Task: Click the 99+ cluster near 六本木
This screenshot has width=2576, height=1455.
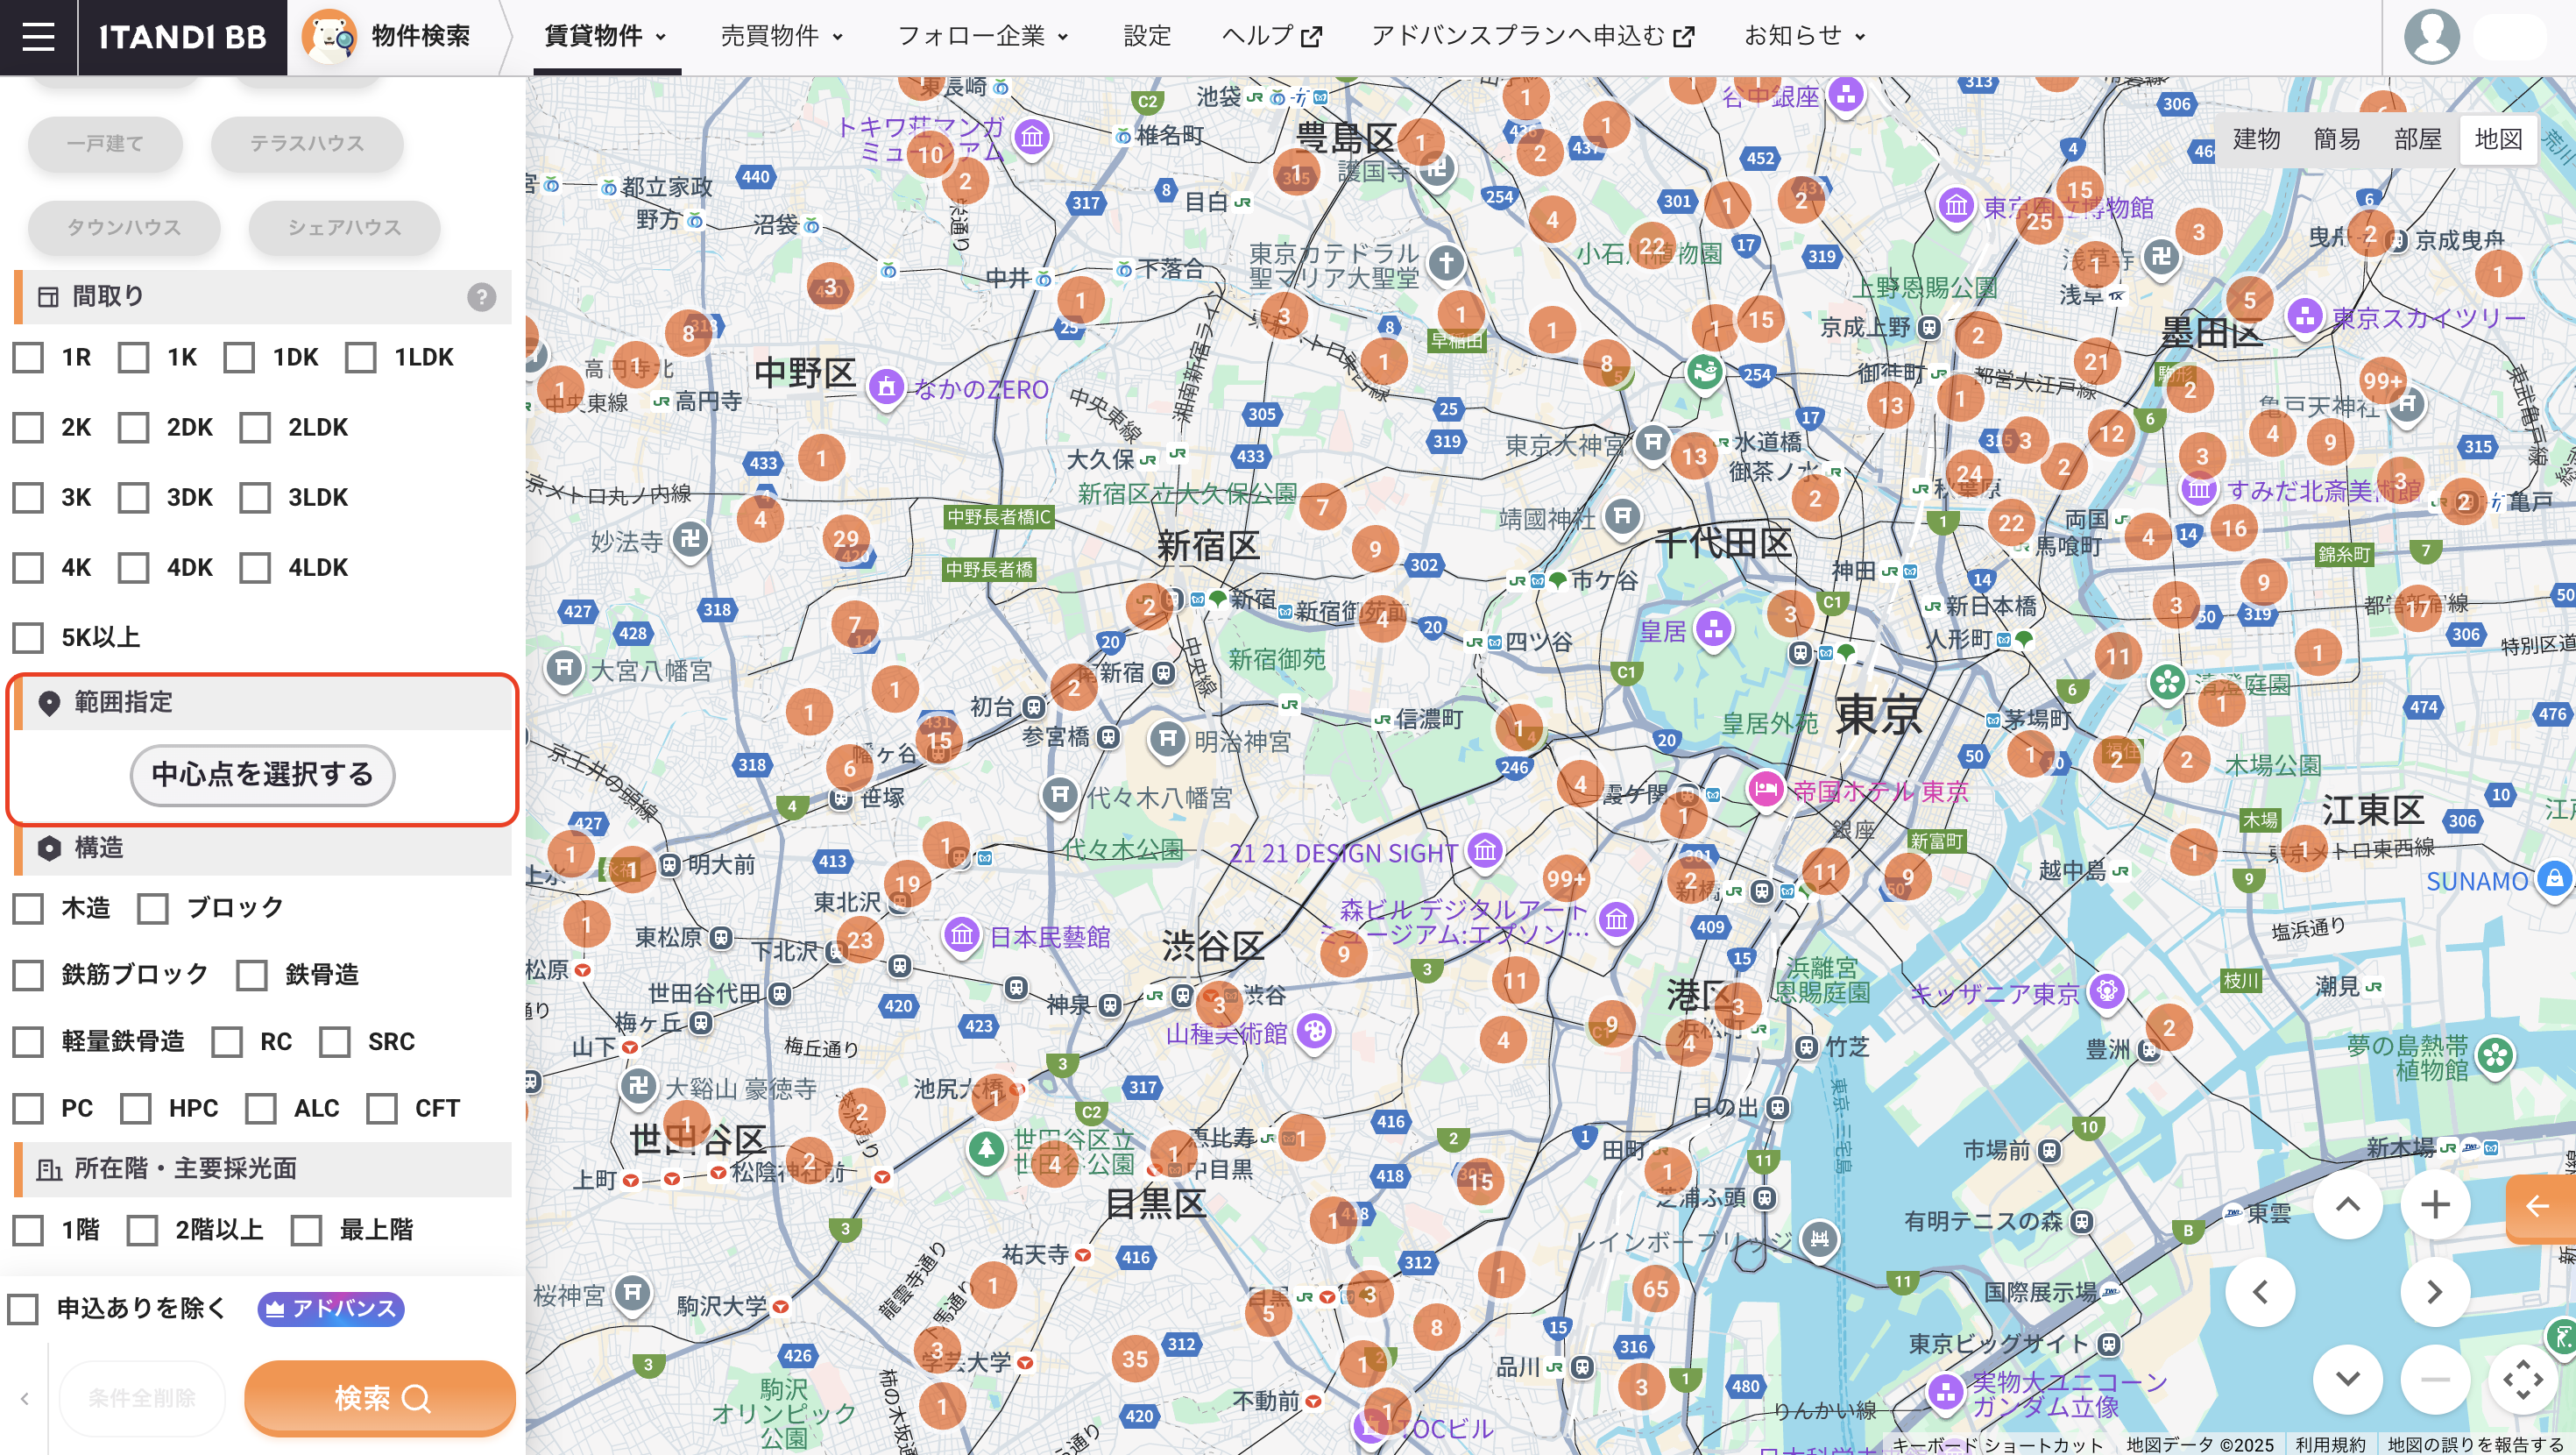Action: (1566, 878)
